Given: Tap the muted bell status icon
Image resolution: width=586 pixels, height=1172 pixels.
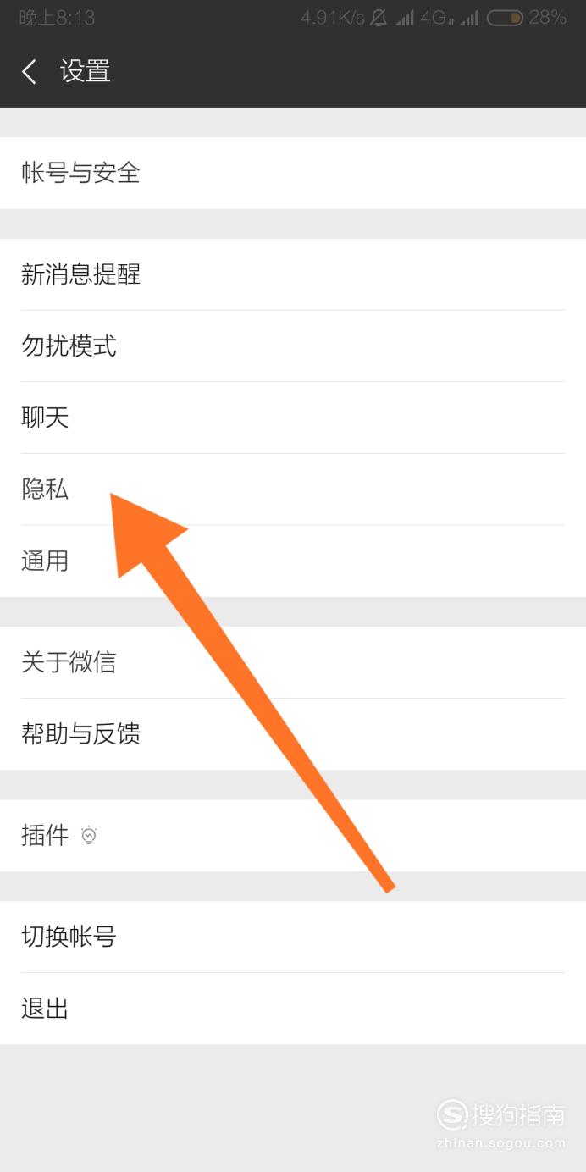Looking at the screenshot, I should click(379, 18).
